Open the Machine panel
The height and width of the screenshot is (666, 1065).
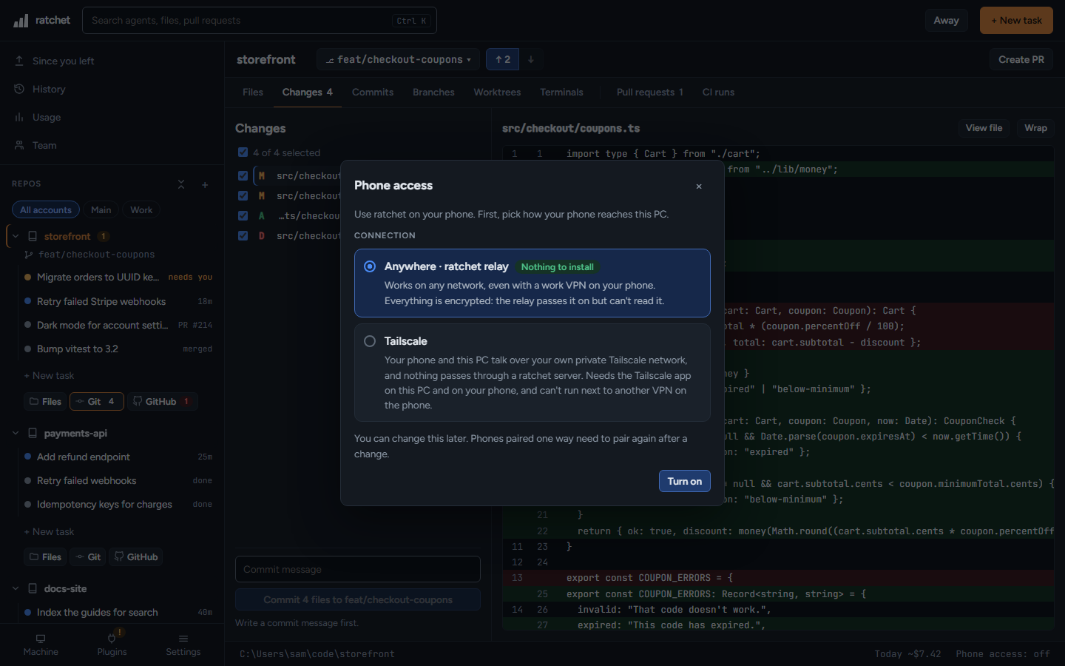coord(41,645)
